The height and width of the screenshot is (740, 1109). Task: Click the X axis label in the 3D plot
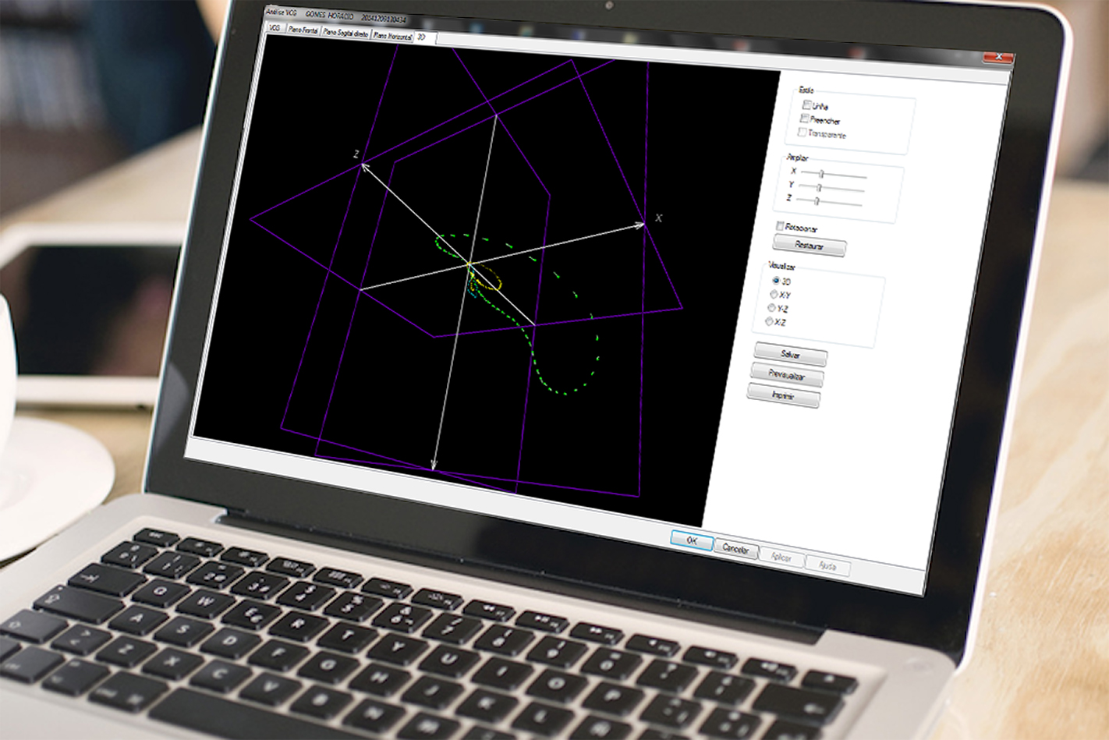pyautogui.click(x=659, y=218)
